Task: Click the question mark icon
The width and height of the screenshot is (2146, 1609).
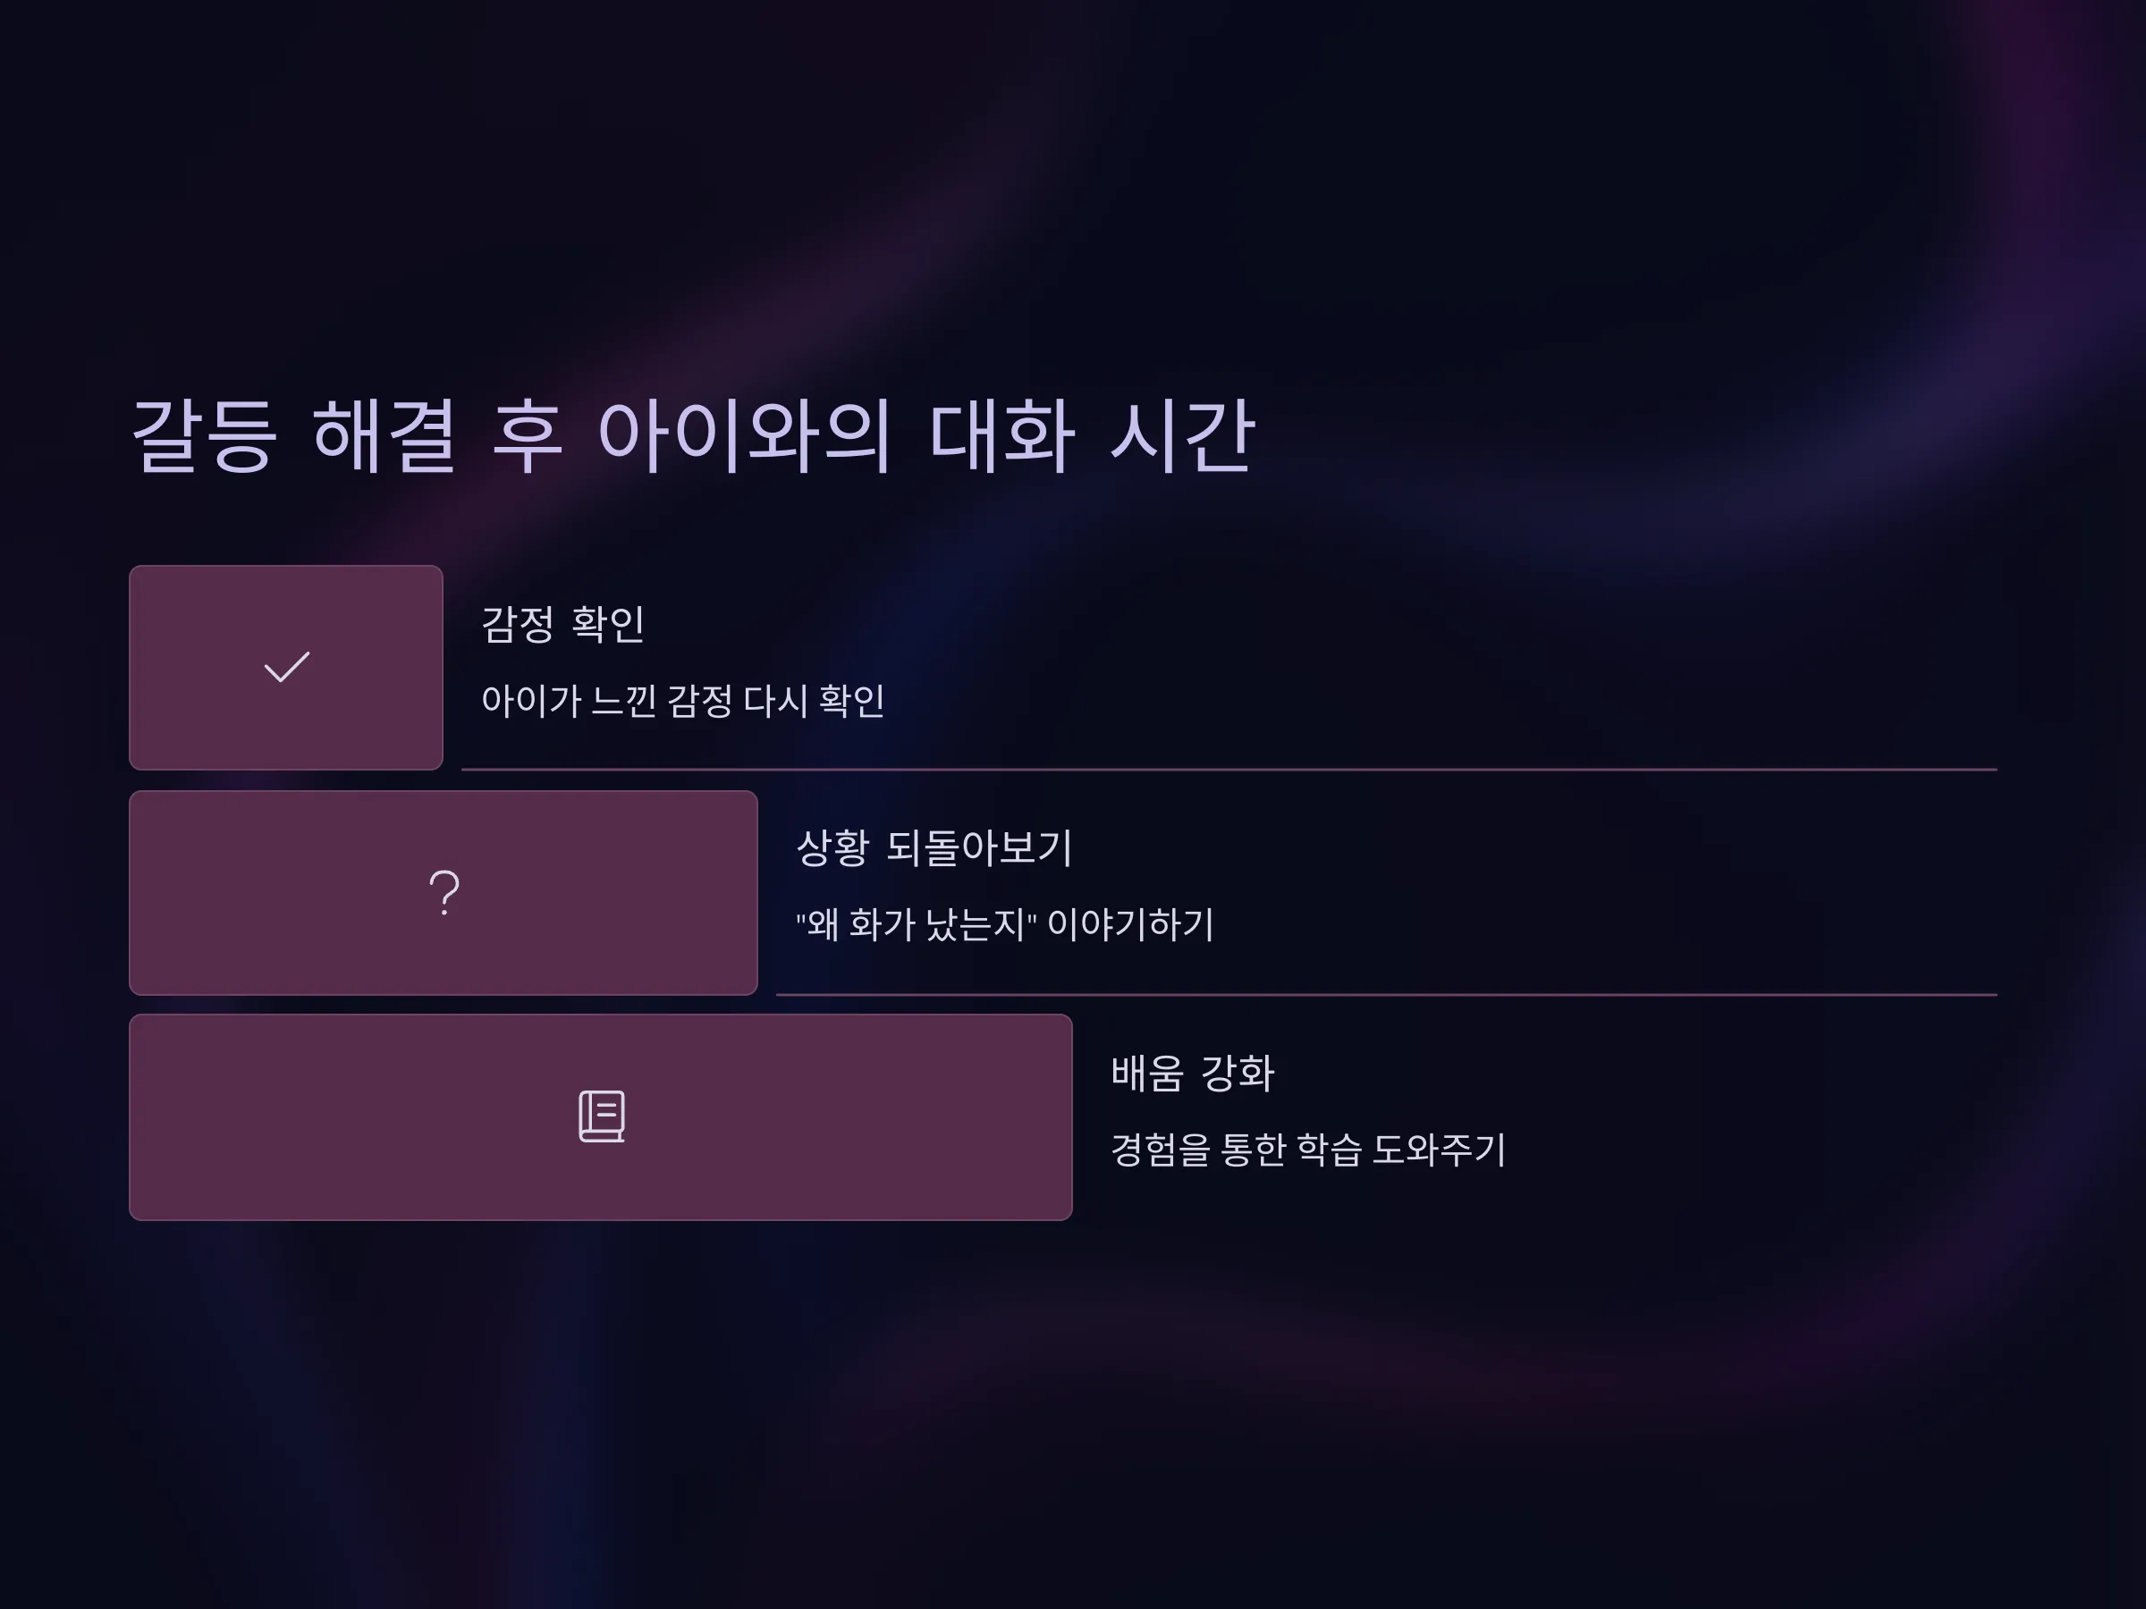Action: pos(444,892)
